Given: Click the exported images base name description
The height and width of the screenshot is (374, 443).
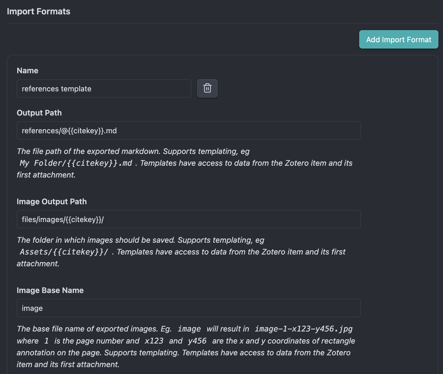Looking at the screenshot, I should (x=186, y=347).
